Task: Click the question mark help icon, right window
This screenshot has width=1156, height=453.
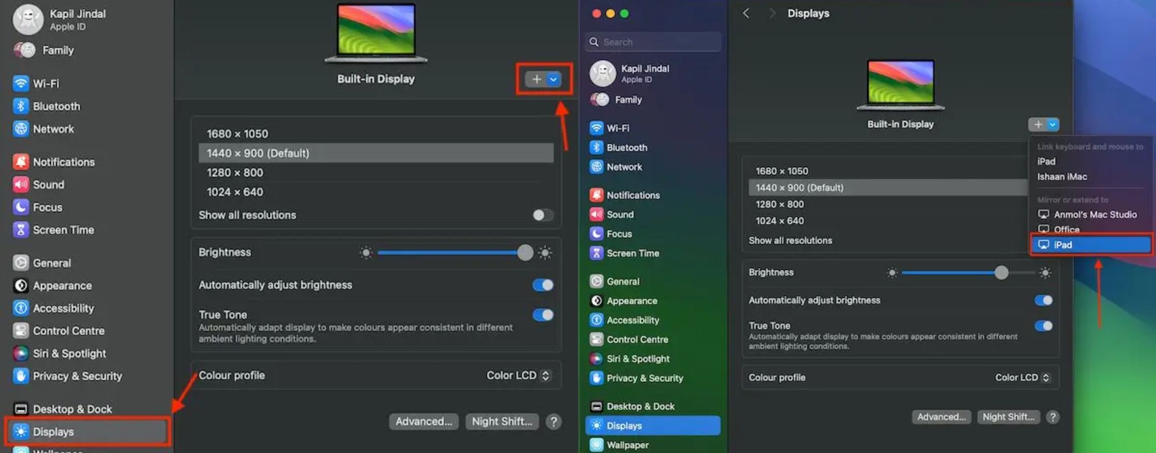Action: [x=1052, y=417]
